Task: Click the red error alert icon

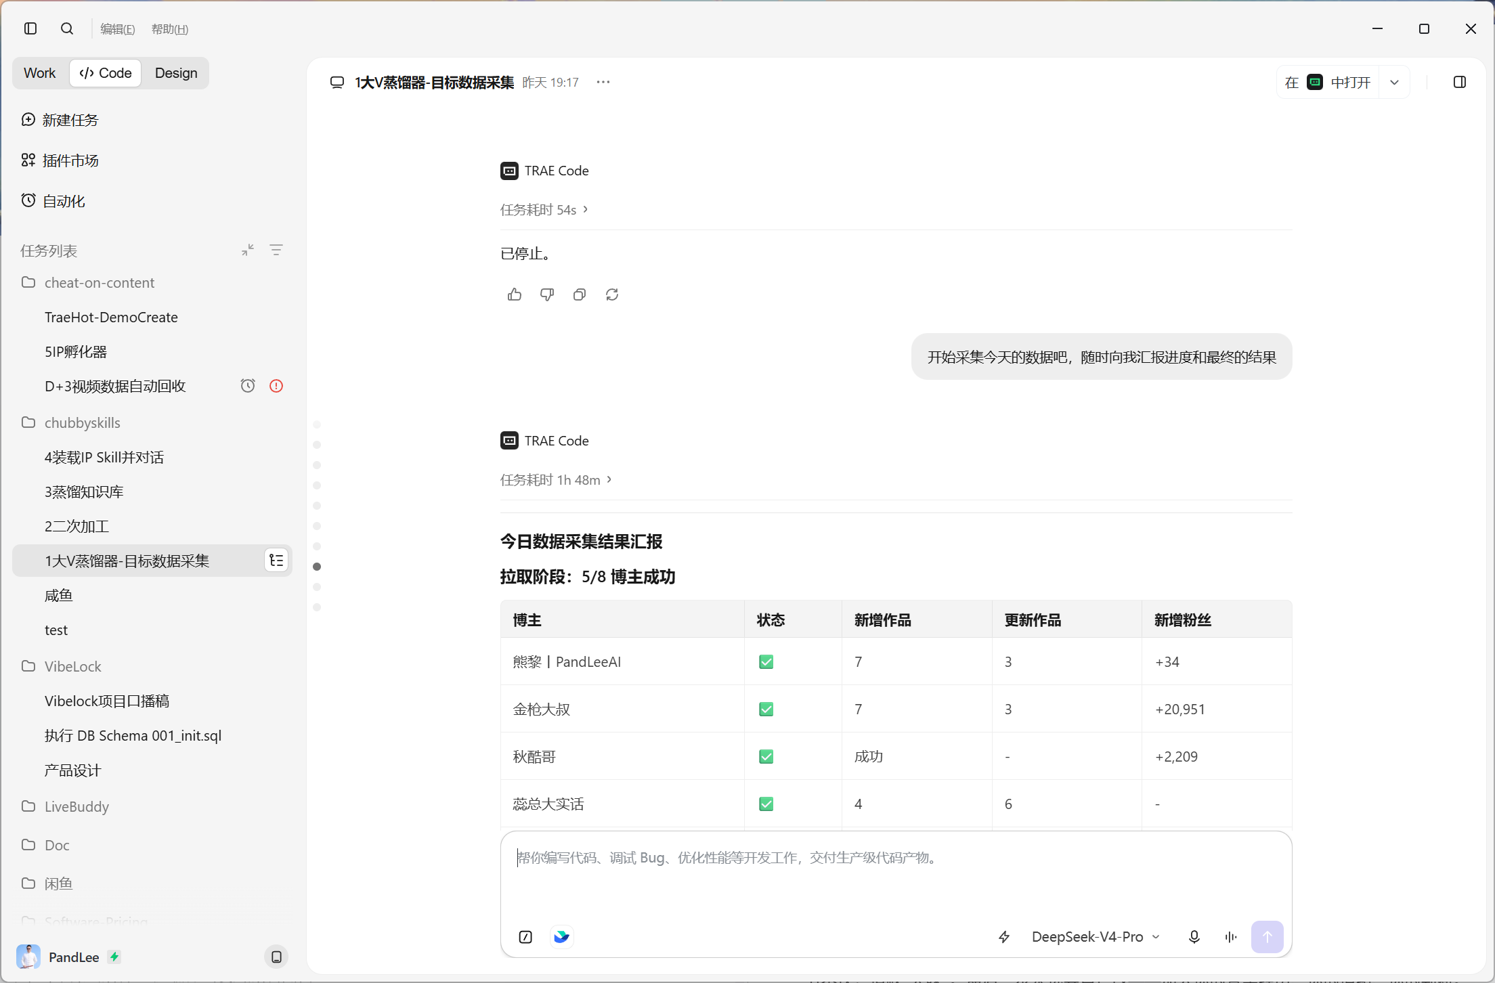Action: tap(276, 386)
